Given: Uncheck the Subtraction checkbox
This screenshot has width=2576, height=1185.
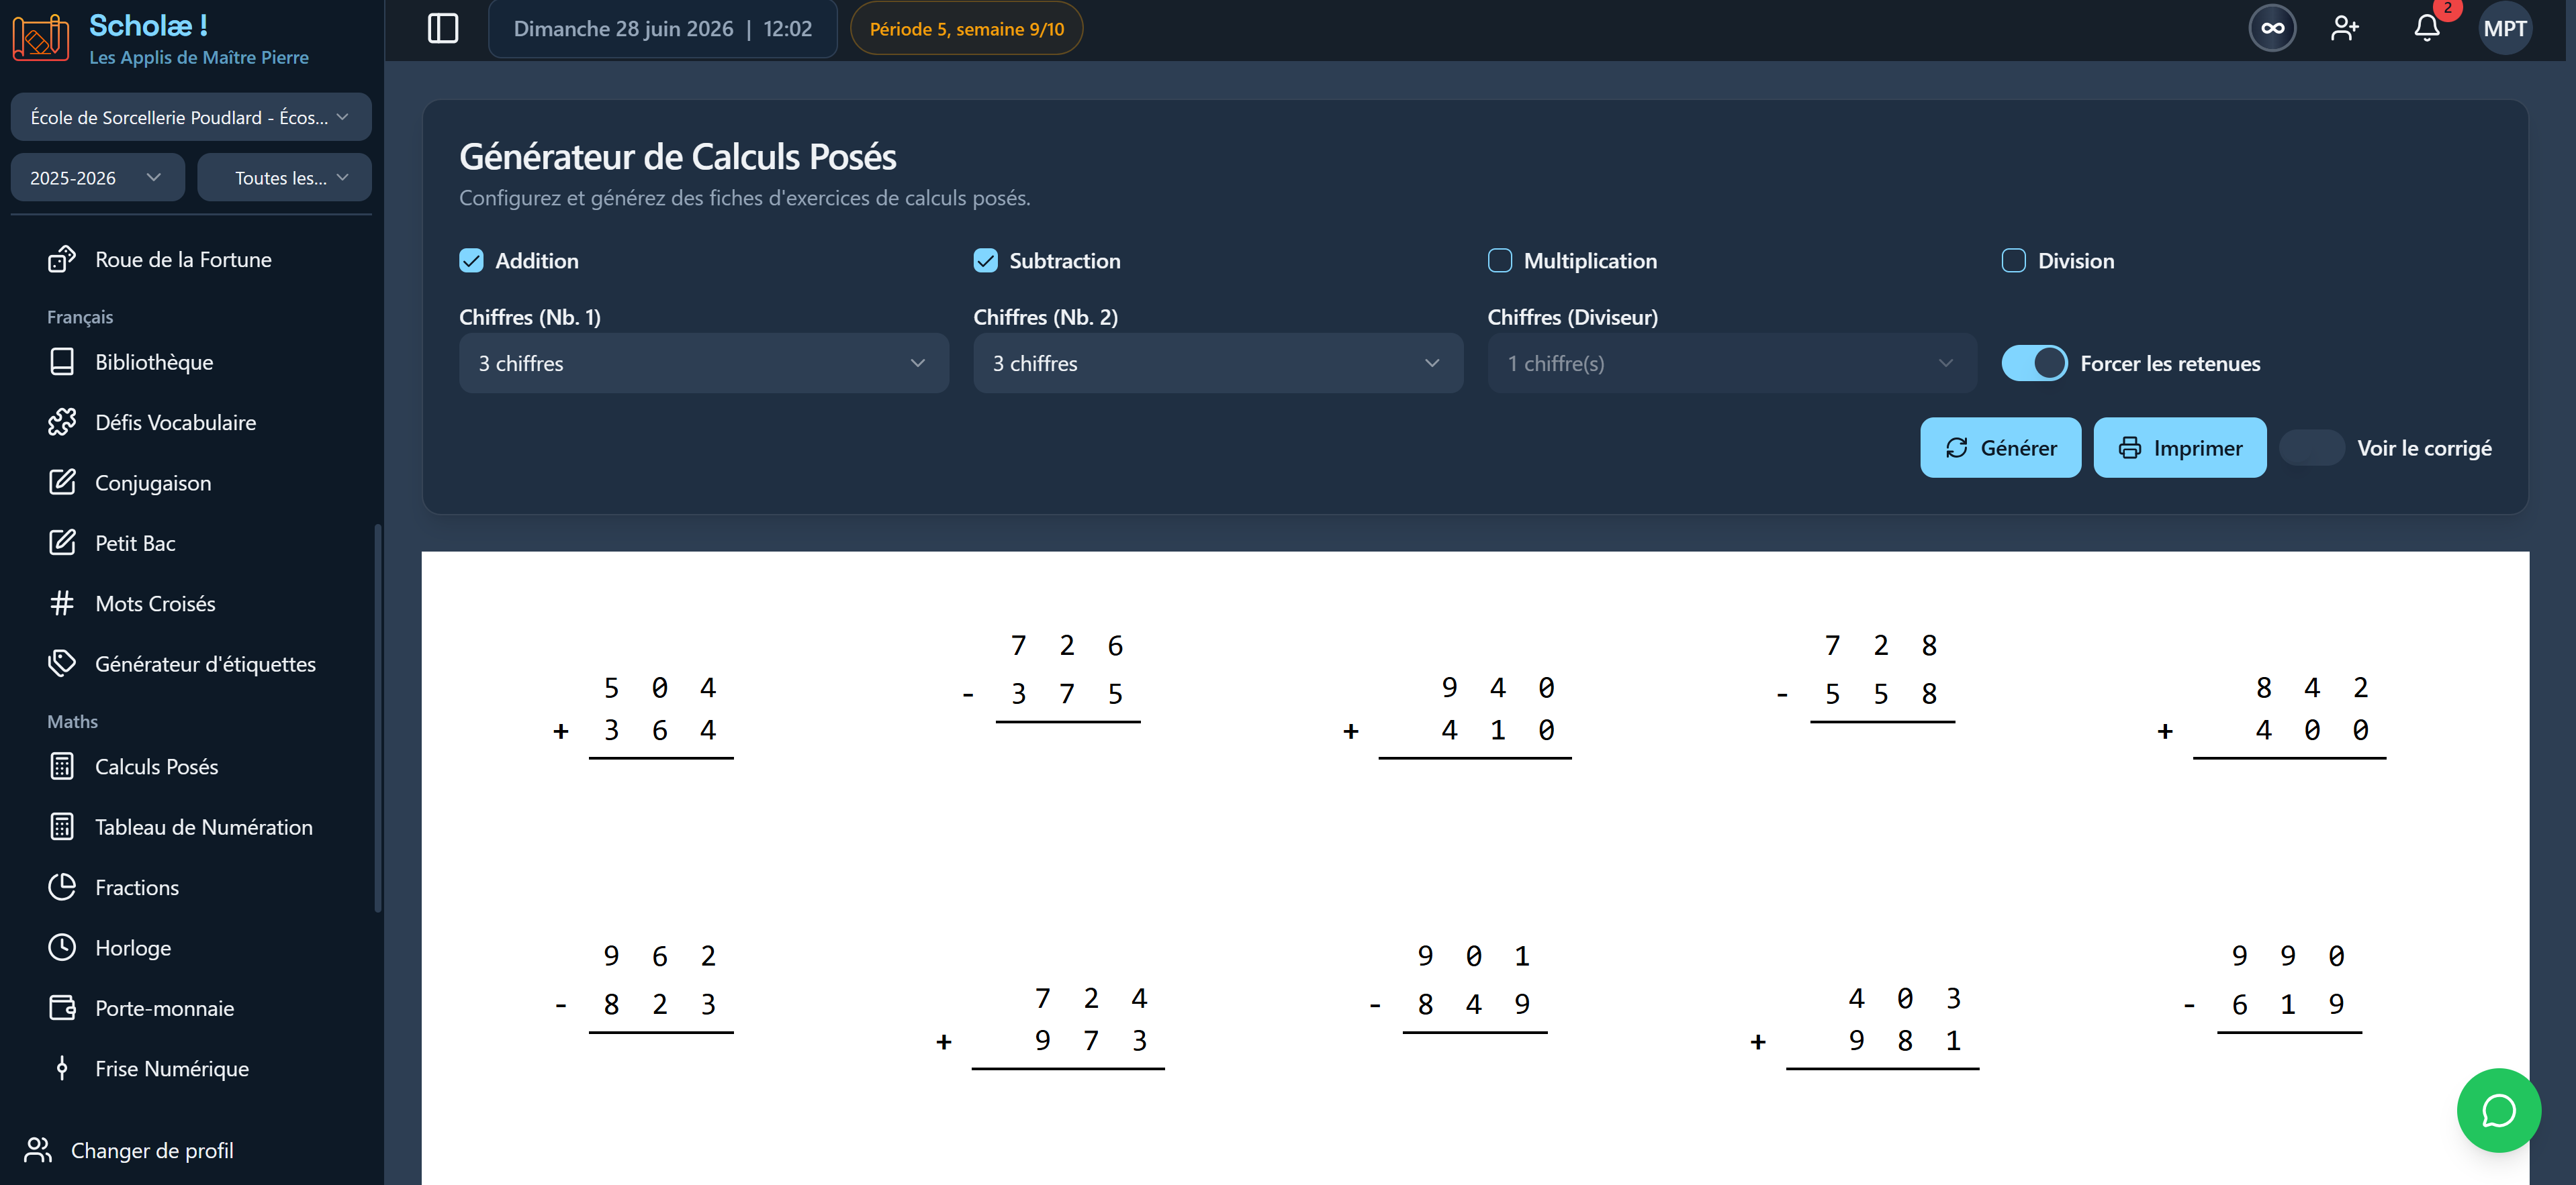Looking at the screenshot, I should [985, 261].
